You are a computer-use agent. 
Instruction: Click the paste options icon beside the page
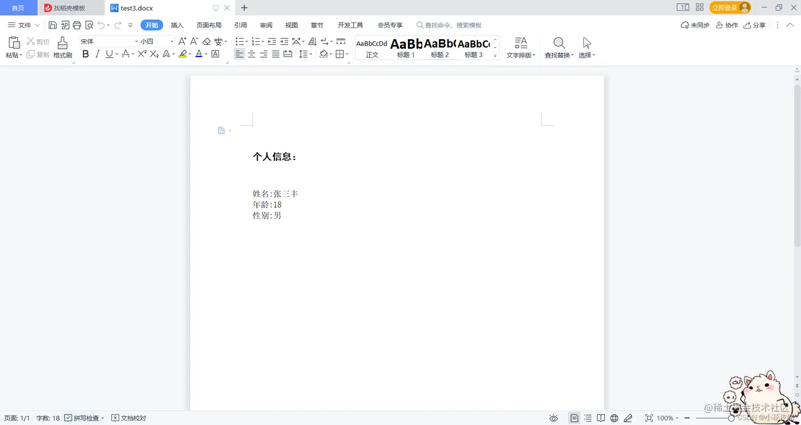point(222,131)
